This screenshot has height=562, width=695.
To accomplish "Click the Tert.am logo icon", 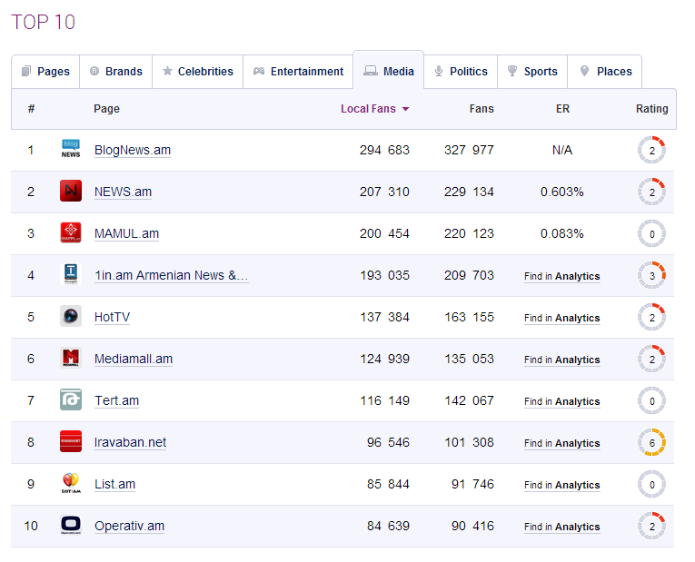I will [x=71, y=399].
